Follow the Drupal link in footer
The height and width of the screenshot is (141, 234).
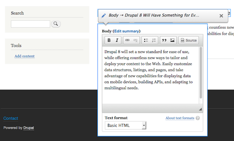click(x=29, y=128)
